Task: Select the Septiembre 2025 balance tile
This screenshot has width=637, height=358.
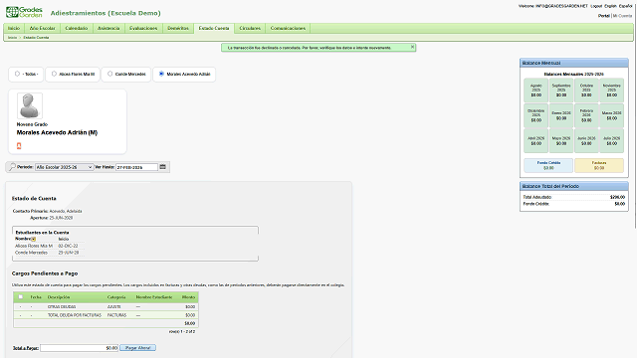Action: pyautogui.click(x=561, y=90)
